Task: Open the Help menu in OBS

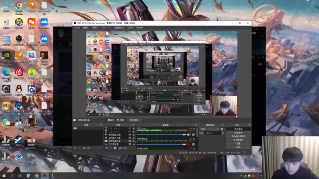Action: click(140, 27)
